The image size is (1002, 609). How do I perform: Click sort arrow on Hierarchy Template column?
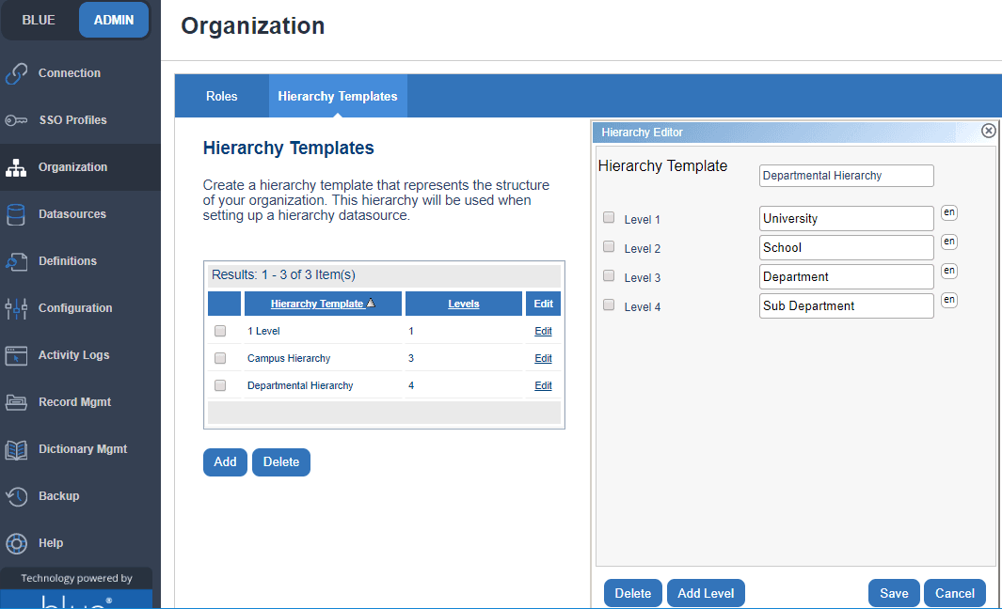371,304
